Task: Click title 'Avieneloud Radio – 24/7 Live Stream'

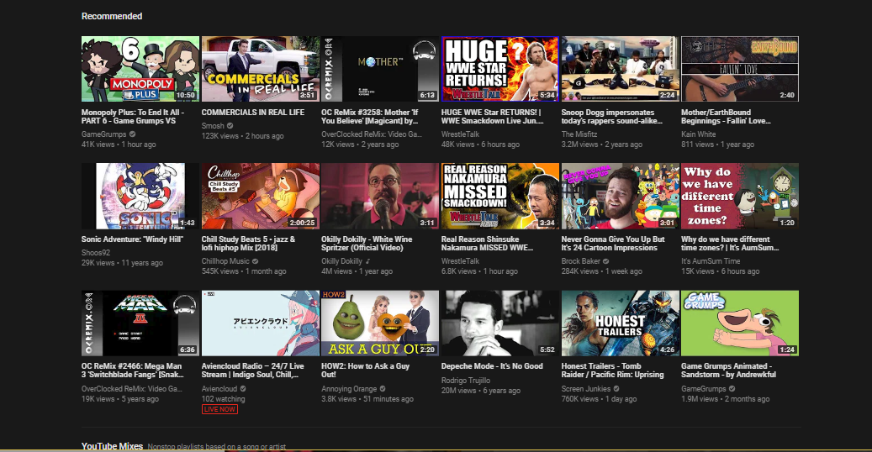Action: [x=253, y=371]
